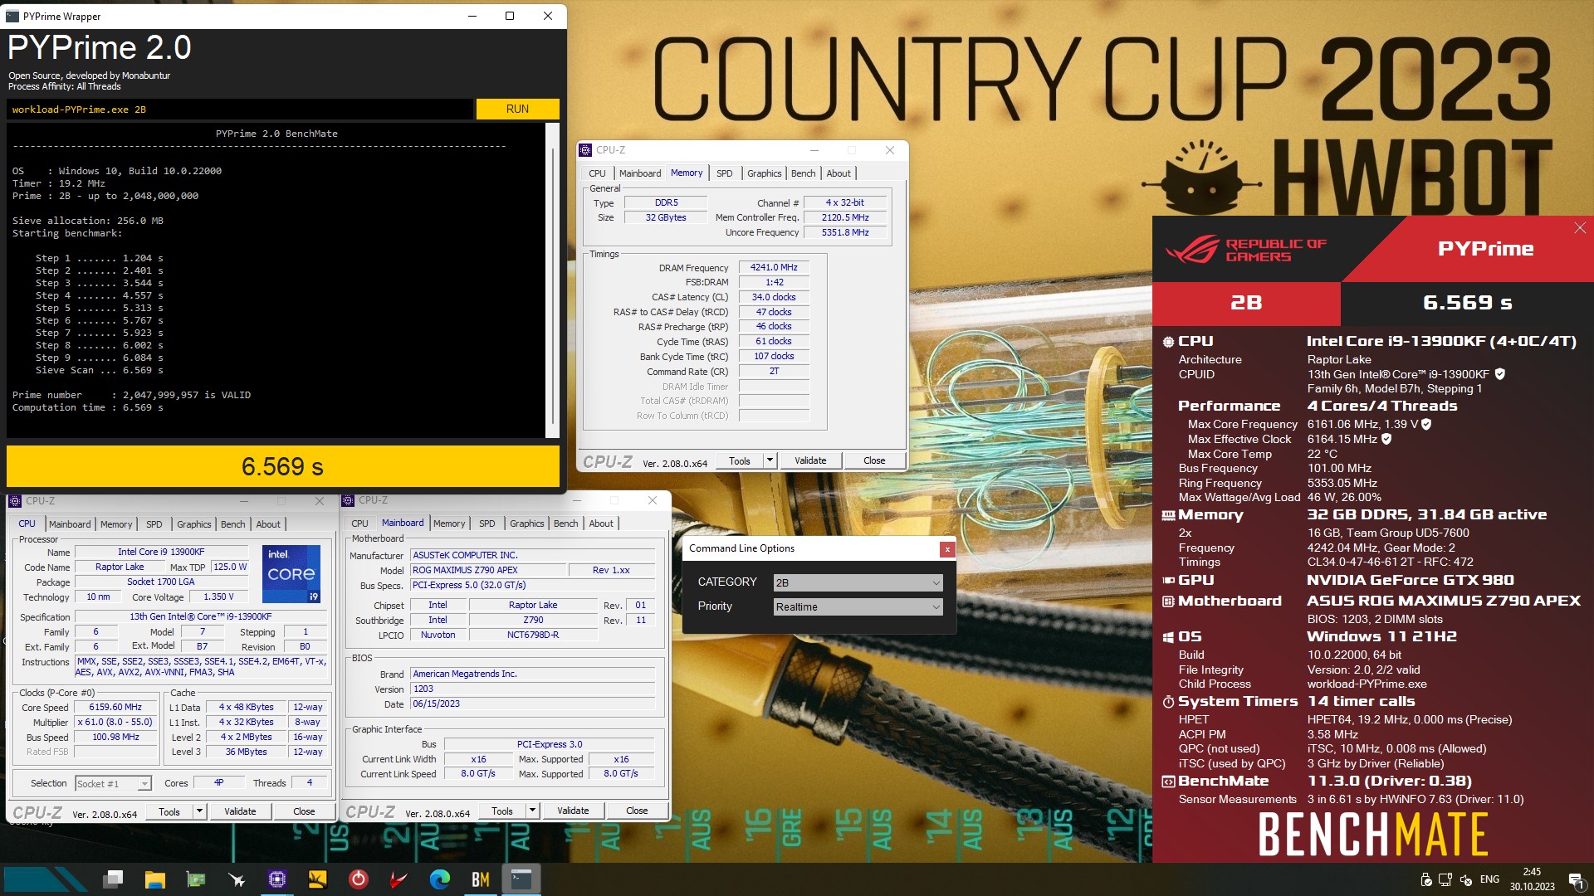Click the verified shield next to CPUID name
Viewport: 1594px width, 896px height.
pyautogui.click(x=1500, y=374)
